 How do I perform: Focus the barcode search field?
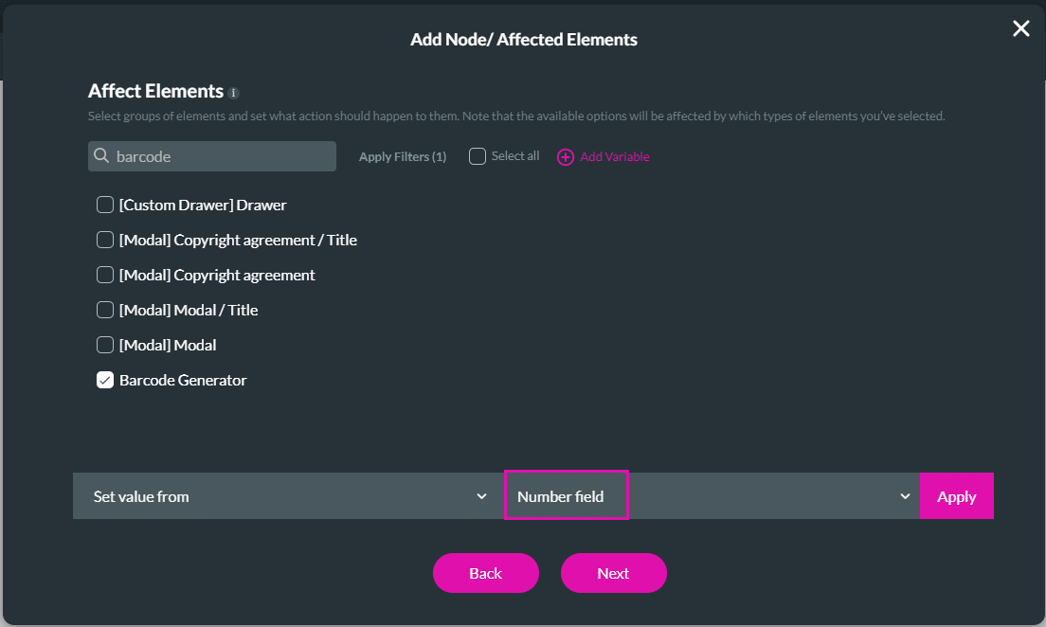212,156
